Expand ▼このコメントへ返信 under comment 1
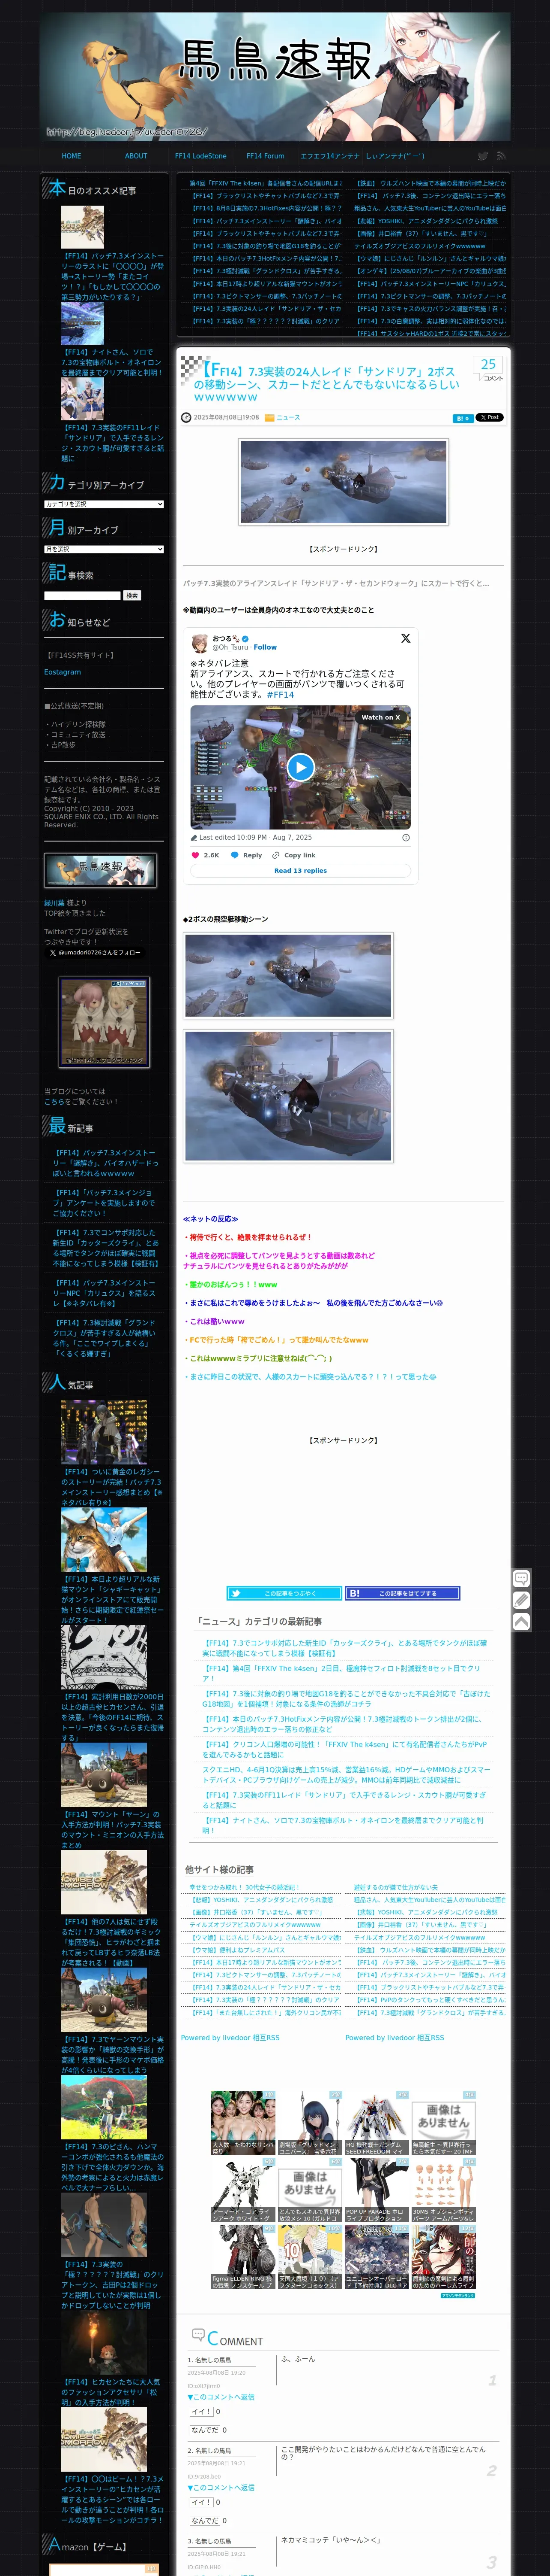The height and width of the screenshot is (2576, 550). [x=221, y=2397]
